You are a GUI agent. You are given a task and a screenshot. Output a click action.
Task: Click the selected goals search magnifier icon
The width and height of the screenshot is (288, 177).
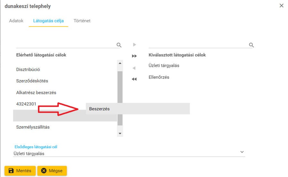(x=251, y=45)
